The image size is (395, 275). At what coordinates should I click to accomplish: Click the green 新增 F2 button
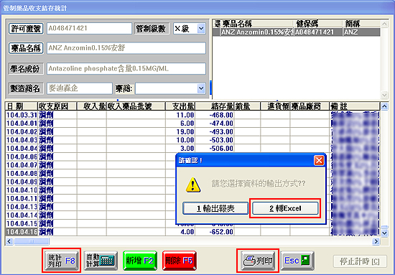[x=140, y=261]
